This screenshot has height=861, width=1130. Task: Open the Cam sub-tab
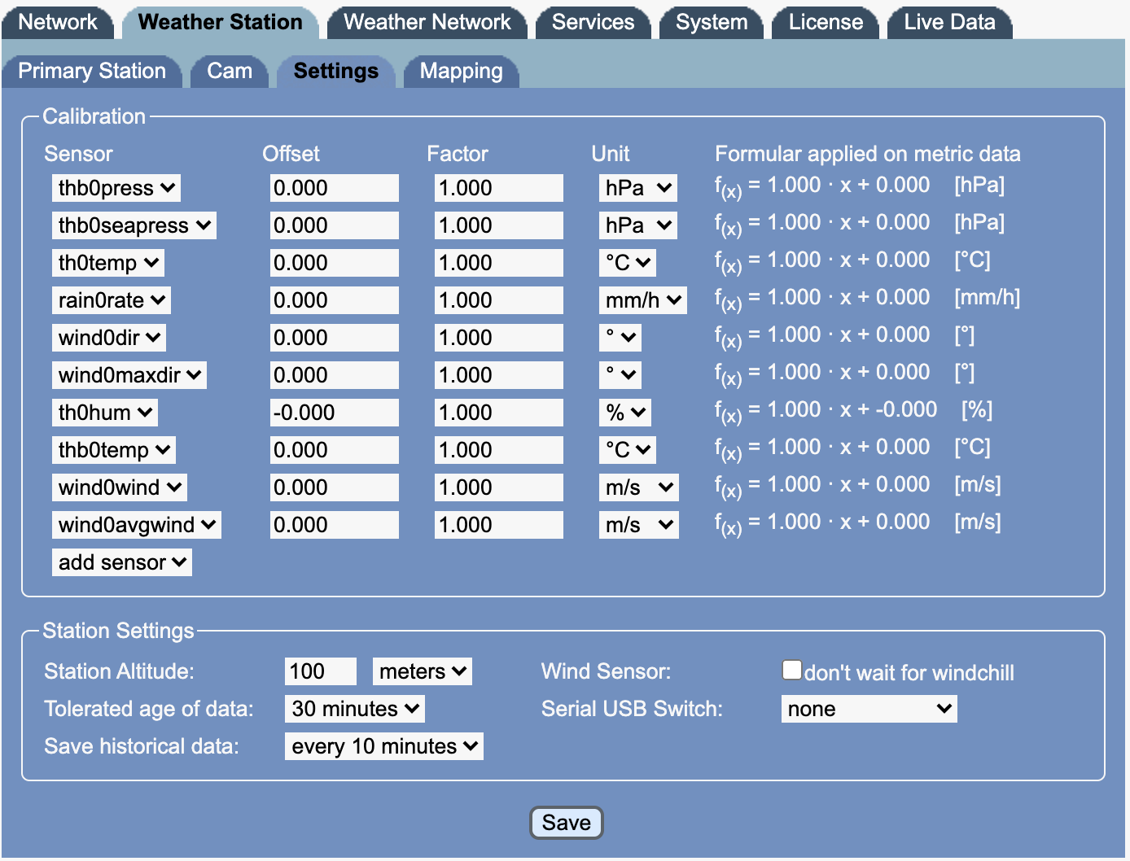(x=230, y=71)
